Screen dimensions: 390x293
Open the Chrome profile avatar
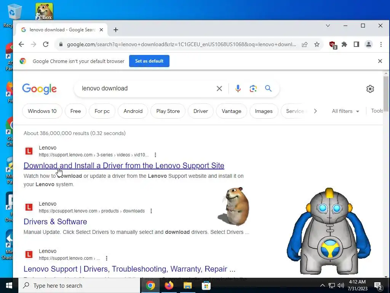click(369, 44)
